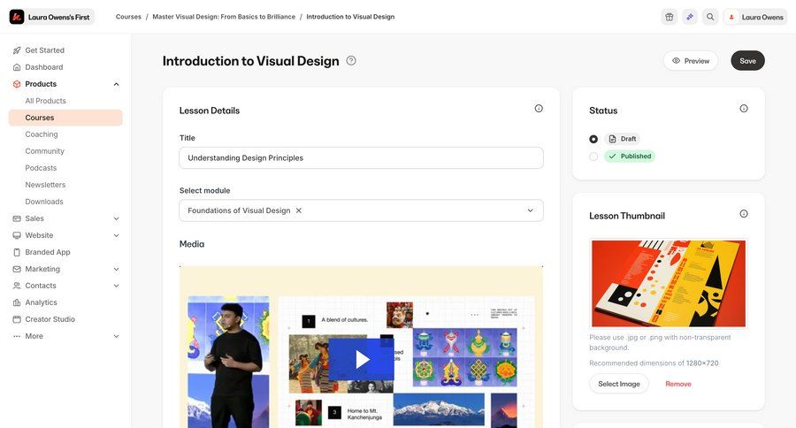Image resolution: width=796 pixels, height=428 pixels.
Task: Click help icon beside page title
Action: click(351, 60)
